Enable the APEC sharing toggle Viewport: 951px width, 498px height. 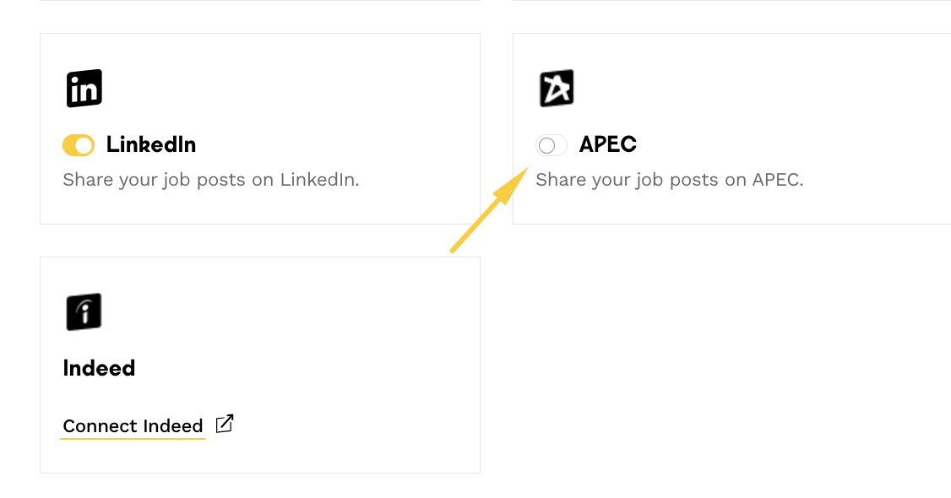551,145
